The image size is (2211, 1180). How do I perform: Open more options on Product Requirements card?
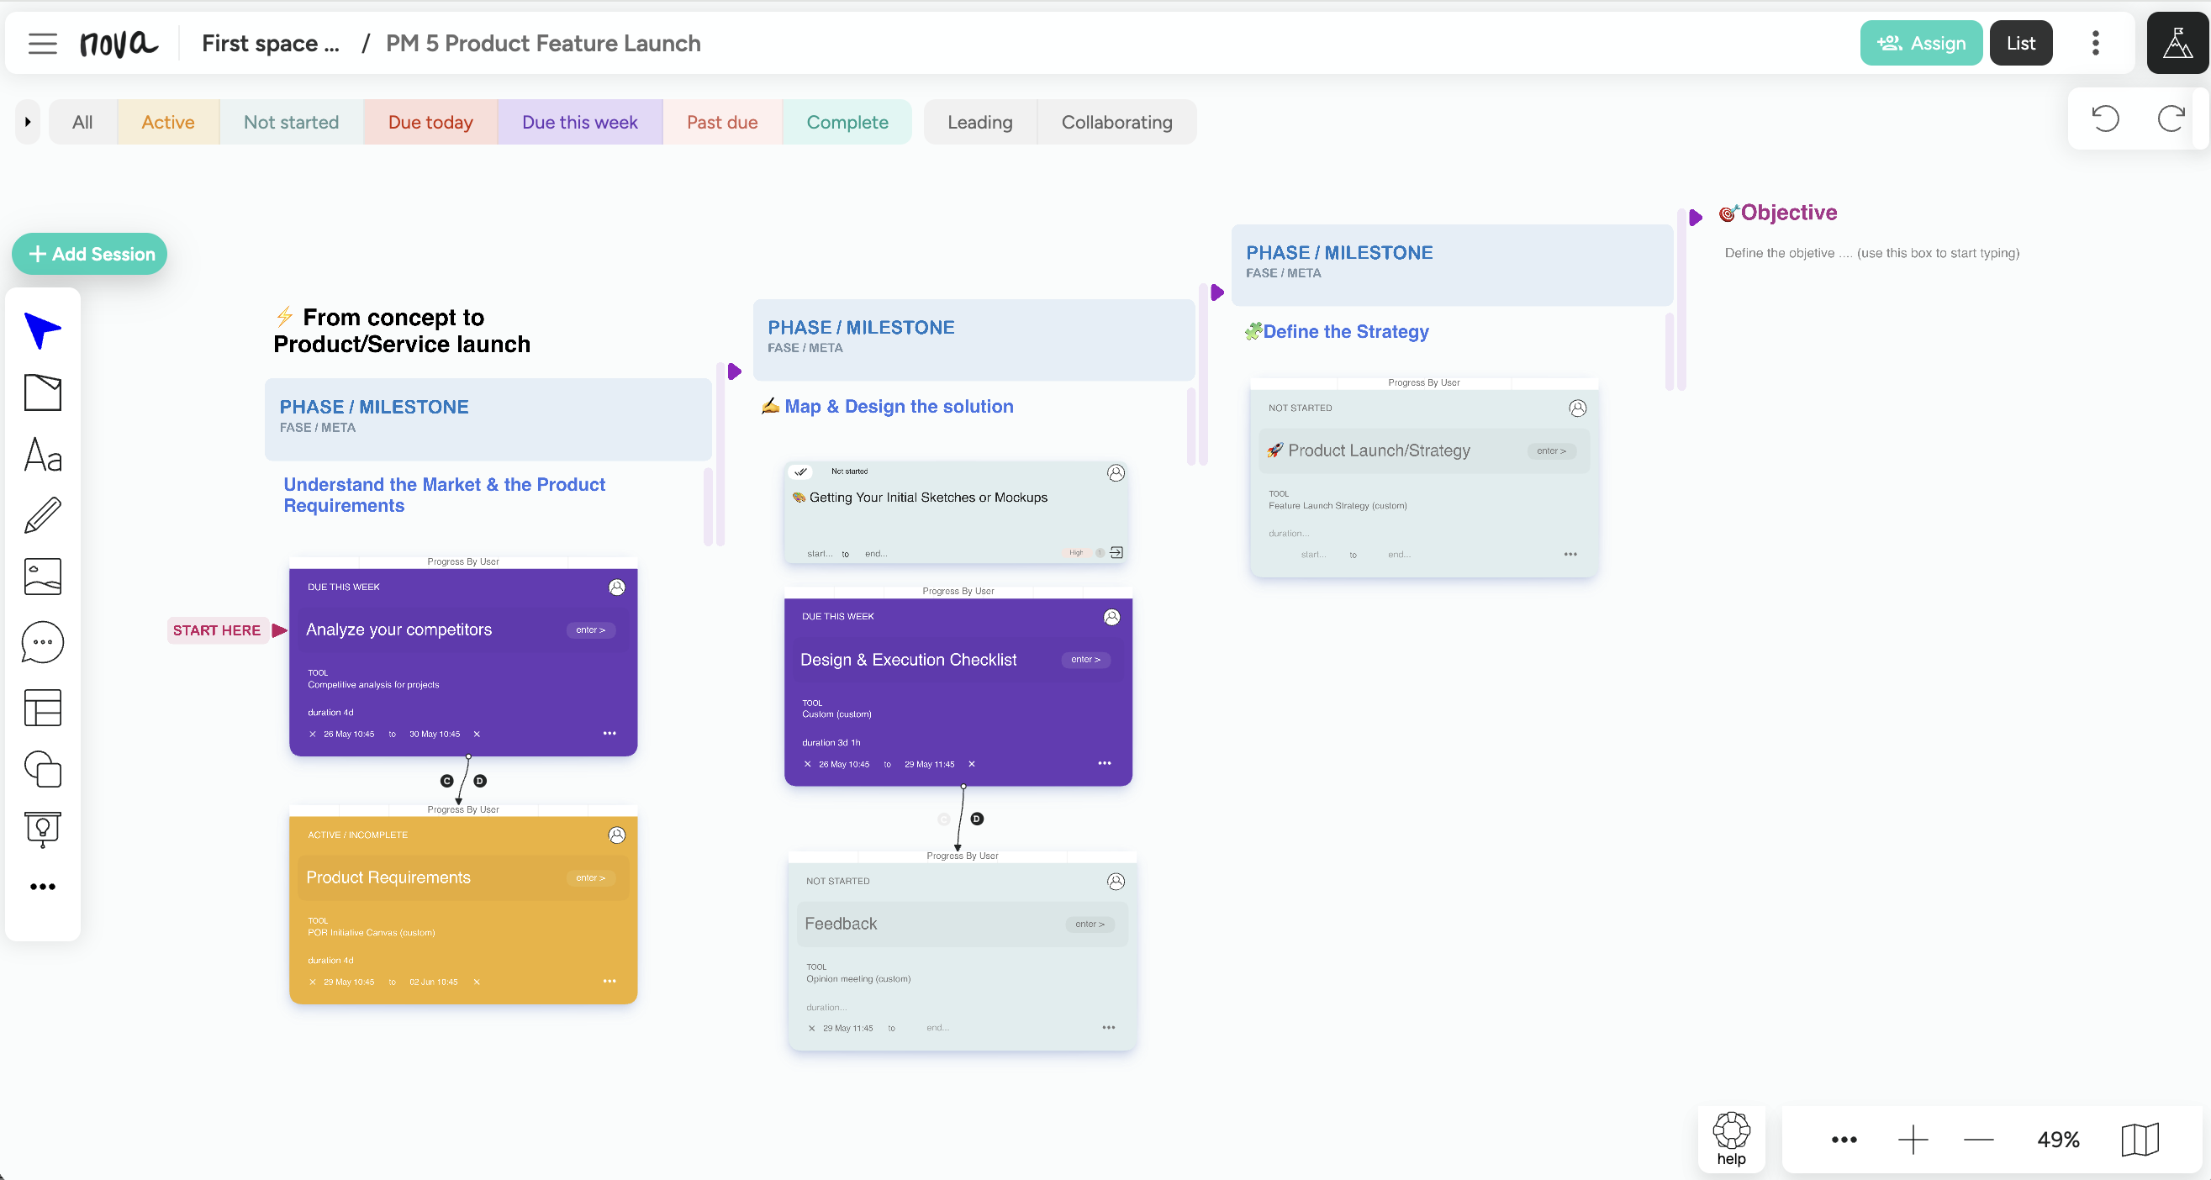tap(609, 981)
